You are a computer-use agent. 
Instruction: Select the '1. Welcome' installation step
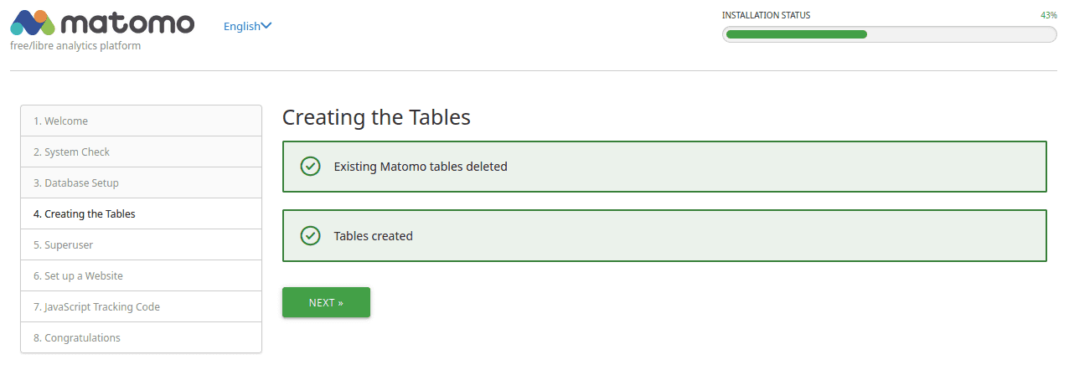(x=60, y=121)
